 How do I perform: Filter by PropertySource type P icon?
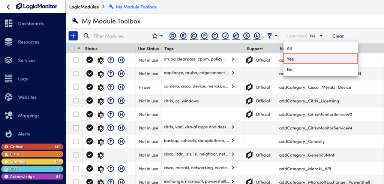[x=204, y=36]
